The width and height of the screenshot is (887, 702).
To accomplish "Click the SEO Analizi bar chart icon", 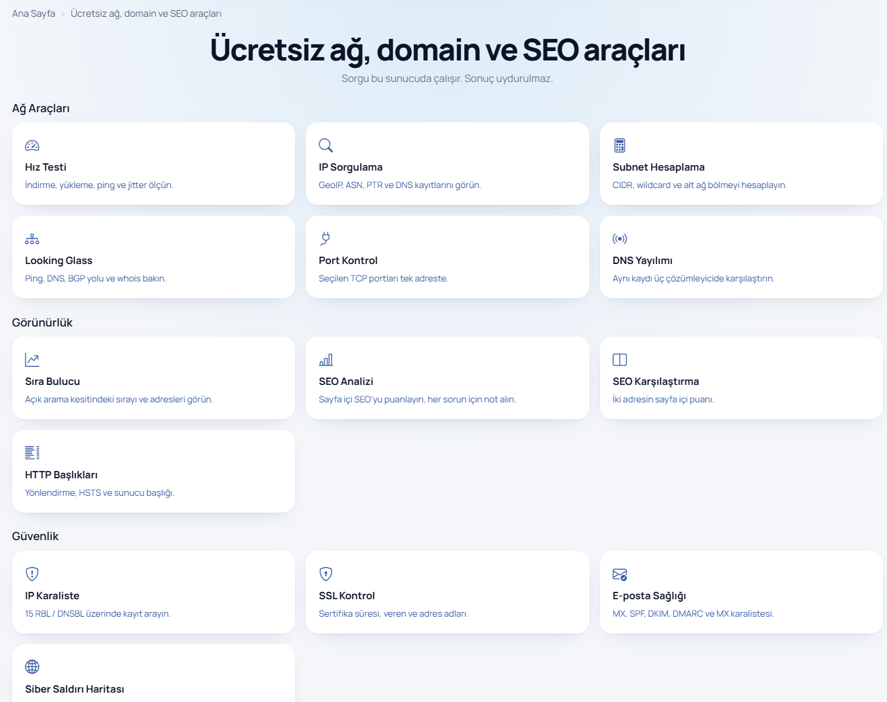I will 326,359.
